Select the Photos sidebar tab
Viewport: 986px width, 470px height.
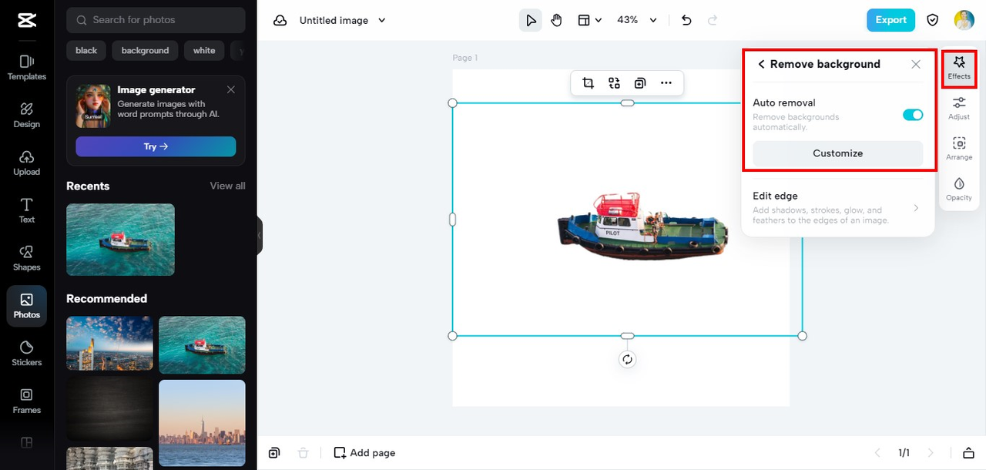pyautogui.click(x=27, y=306)
